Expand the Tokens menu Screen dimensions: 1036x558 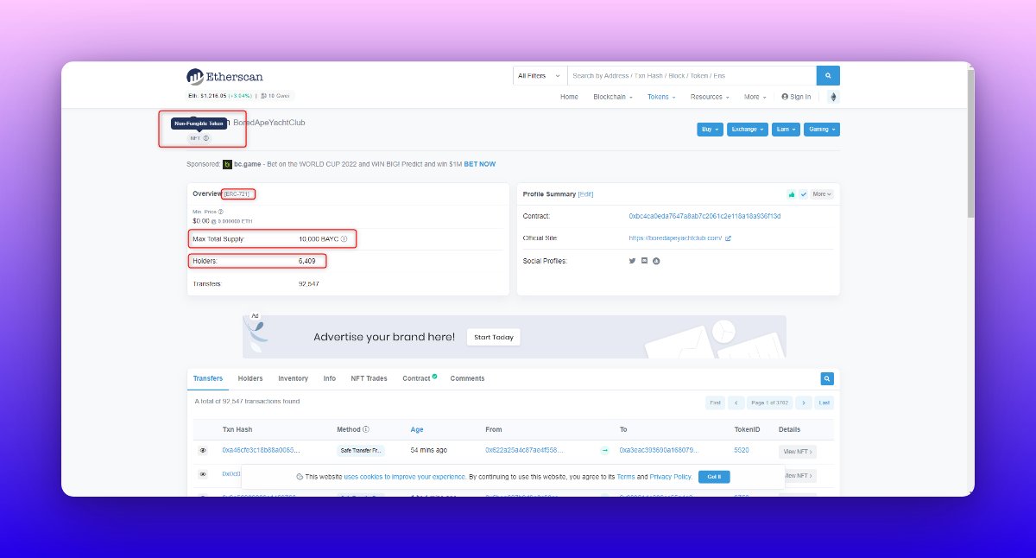tap(662, 97)
